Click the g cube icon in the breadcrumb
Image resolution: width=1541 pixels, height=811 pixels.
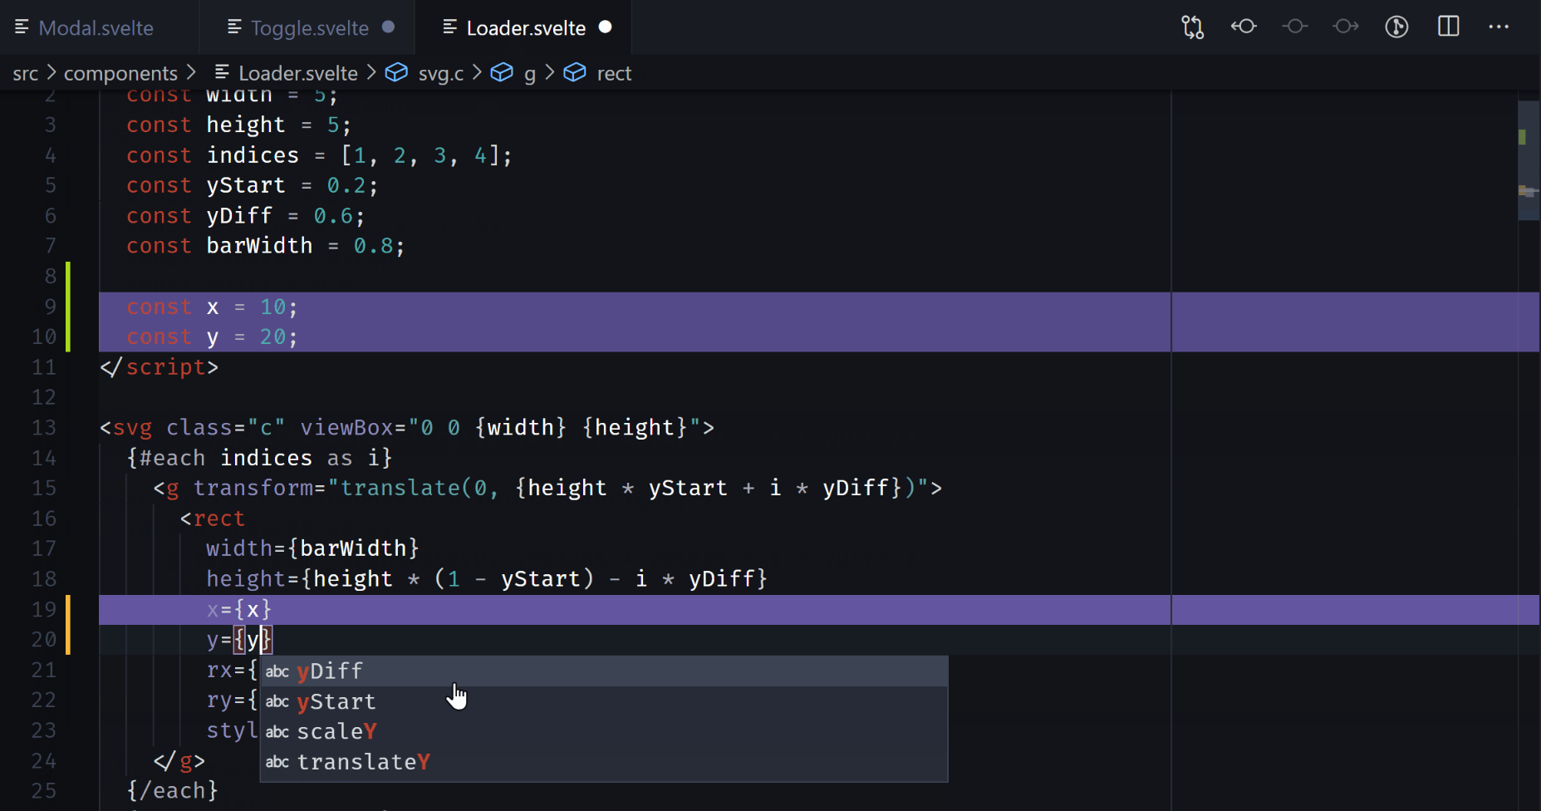[x=503, y=73]
